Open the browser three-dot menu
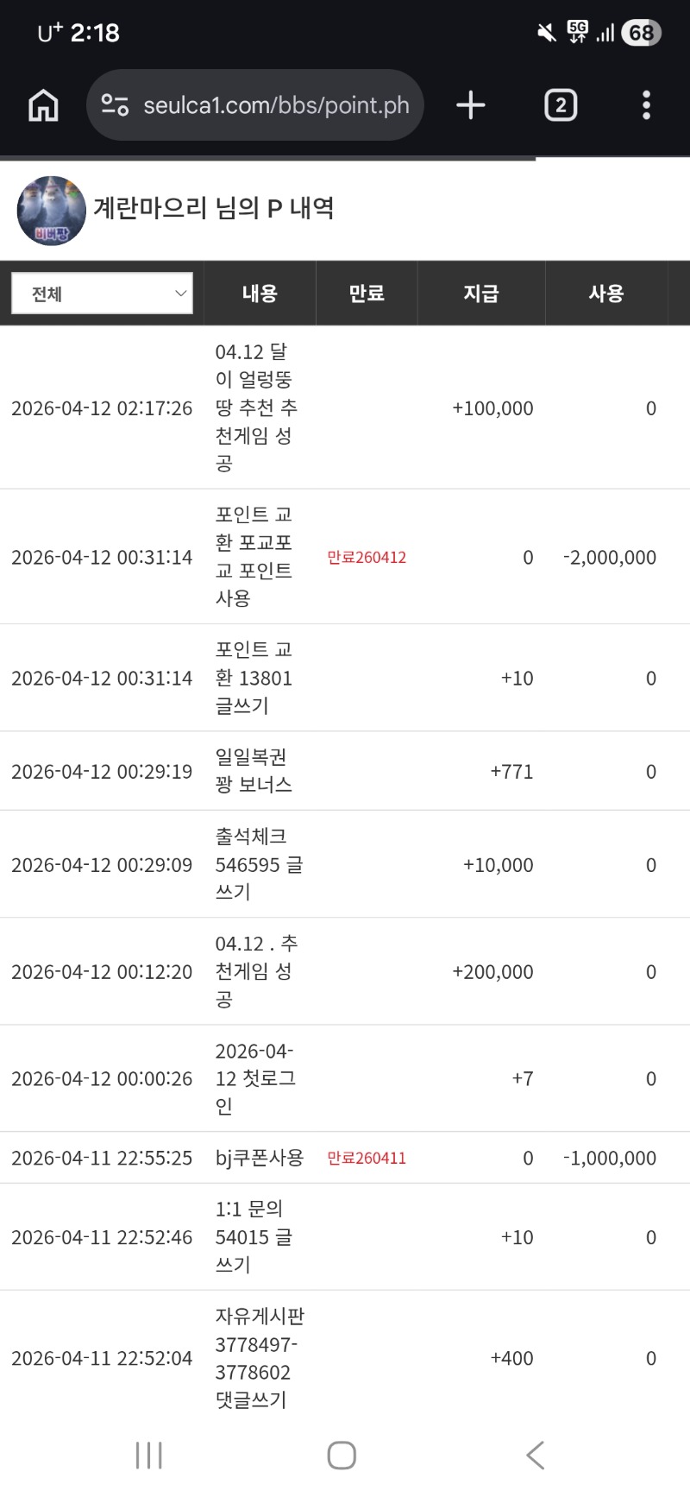 point(646,105)
